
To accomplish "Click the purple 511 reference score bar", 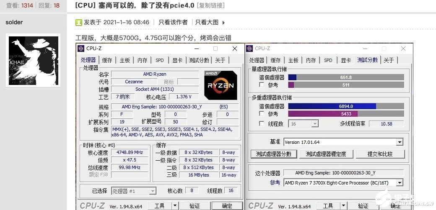I will 346,85.
